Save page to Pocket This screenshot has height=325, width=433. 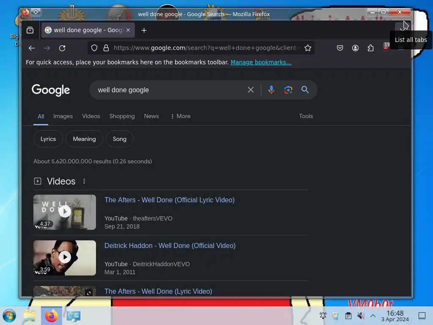[340, 48]
